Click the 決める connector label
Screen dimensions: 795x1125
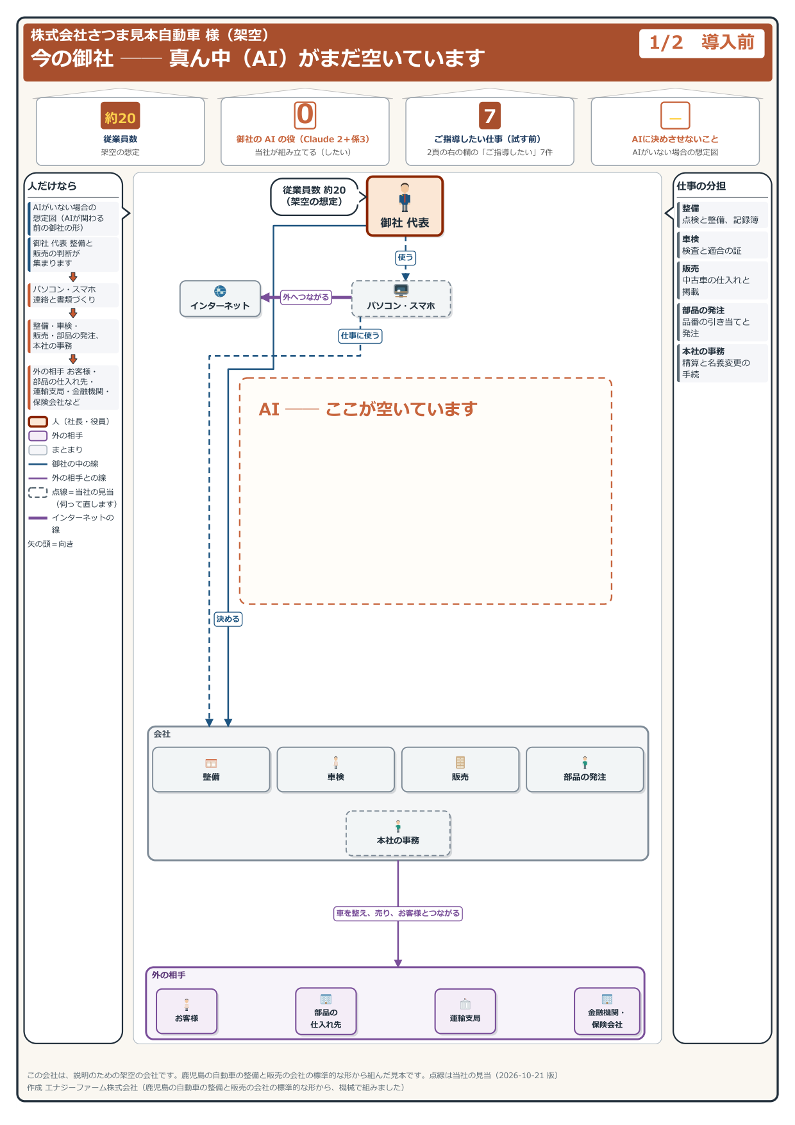pos(228,619)
